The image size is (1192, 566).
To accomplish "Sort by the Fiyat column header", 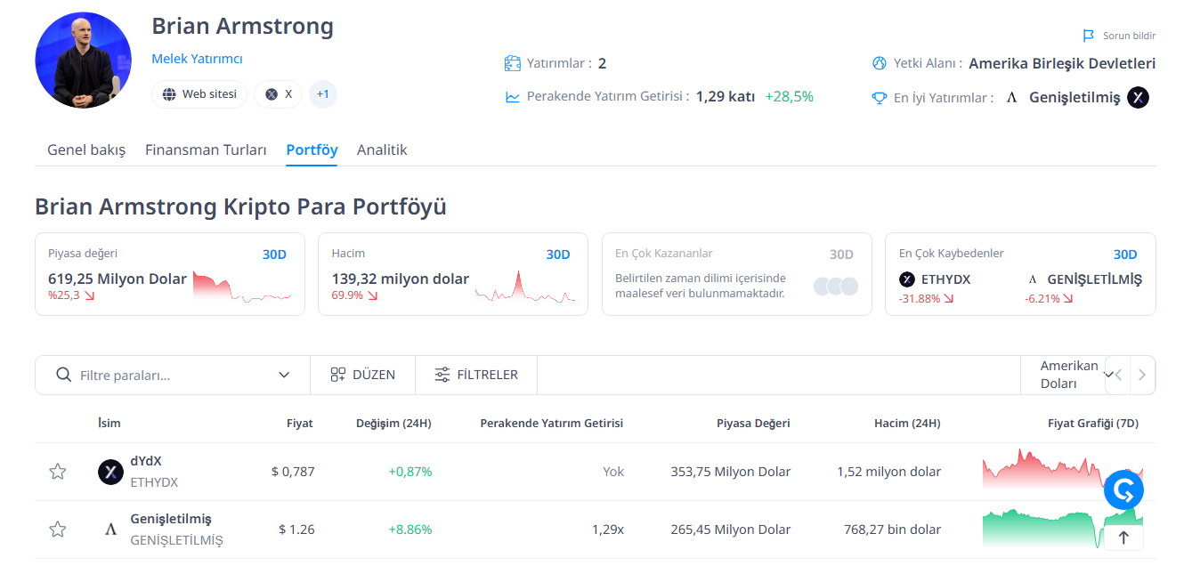I will [300, 423].
